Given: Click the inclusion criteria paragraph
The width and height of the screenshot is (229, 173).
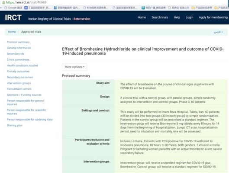Looking at the screenshot, I should click(171, 147).
